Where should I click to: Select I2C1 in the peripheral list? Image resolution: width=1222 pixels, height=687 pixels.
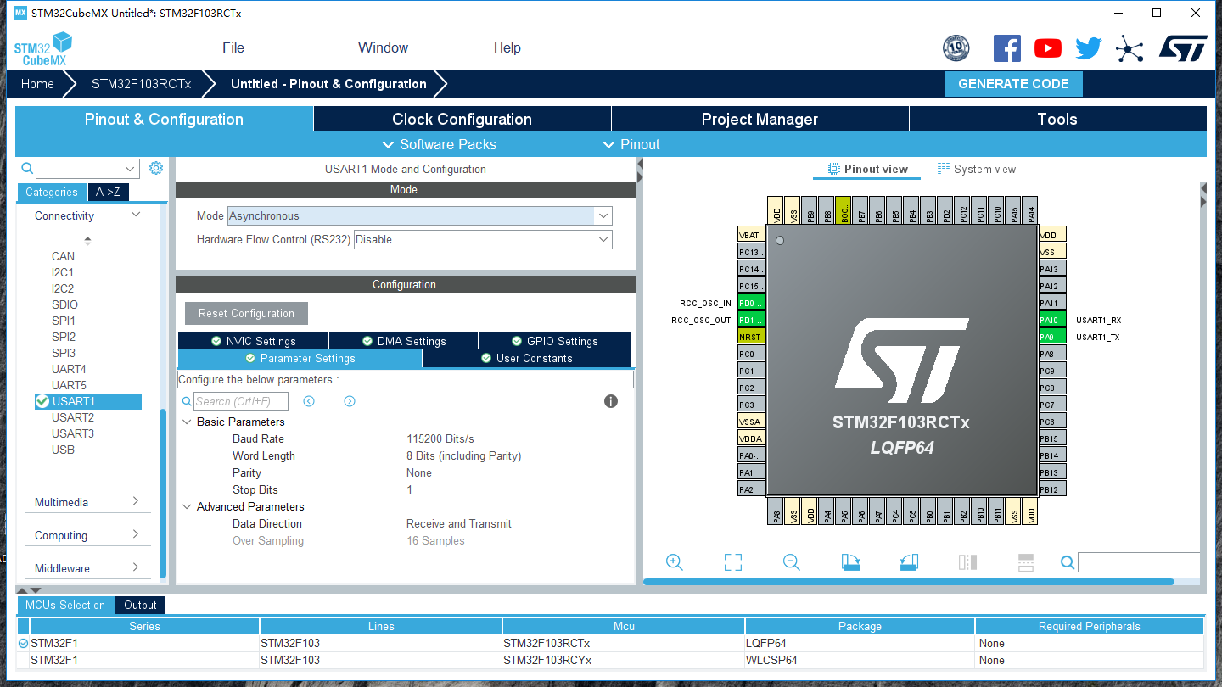coord(63,272)
